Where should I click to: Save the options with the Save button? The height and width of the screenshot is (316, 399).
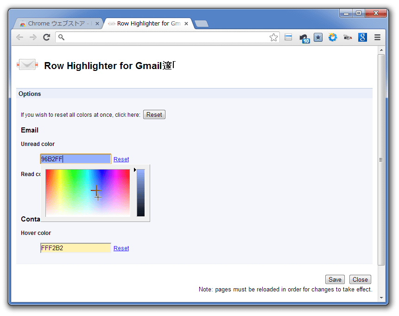335,279
